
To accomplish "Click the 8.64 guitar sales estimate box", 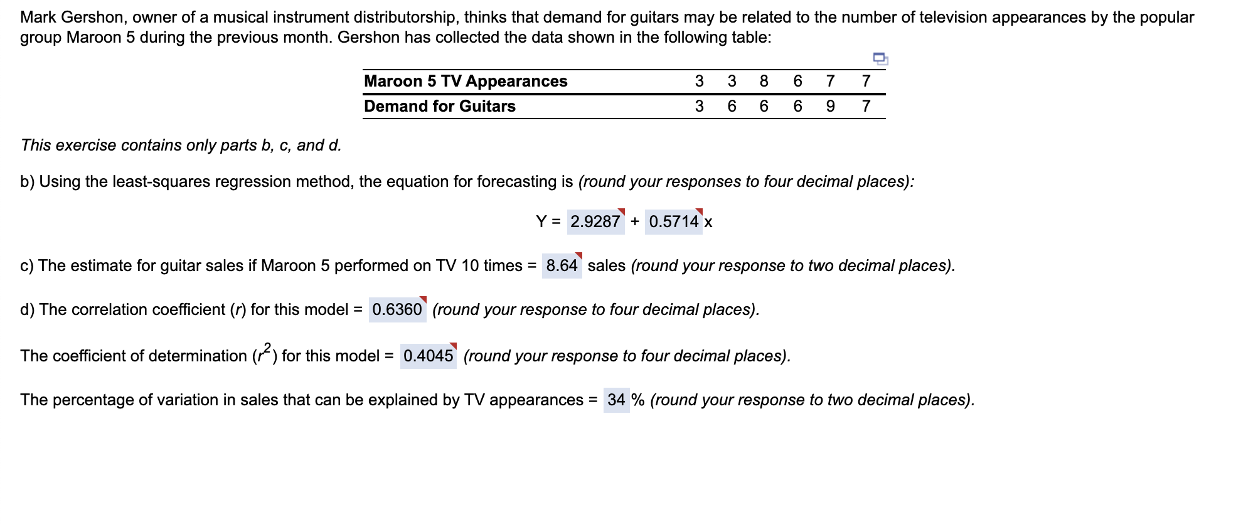I will 563,265.
